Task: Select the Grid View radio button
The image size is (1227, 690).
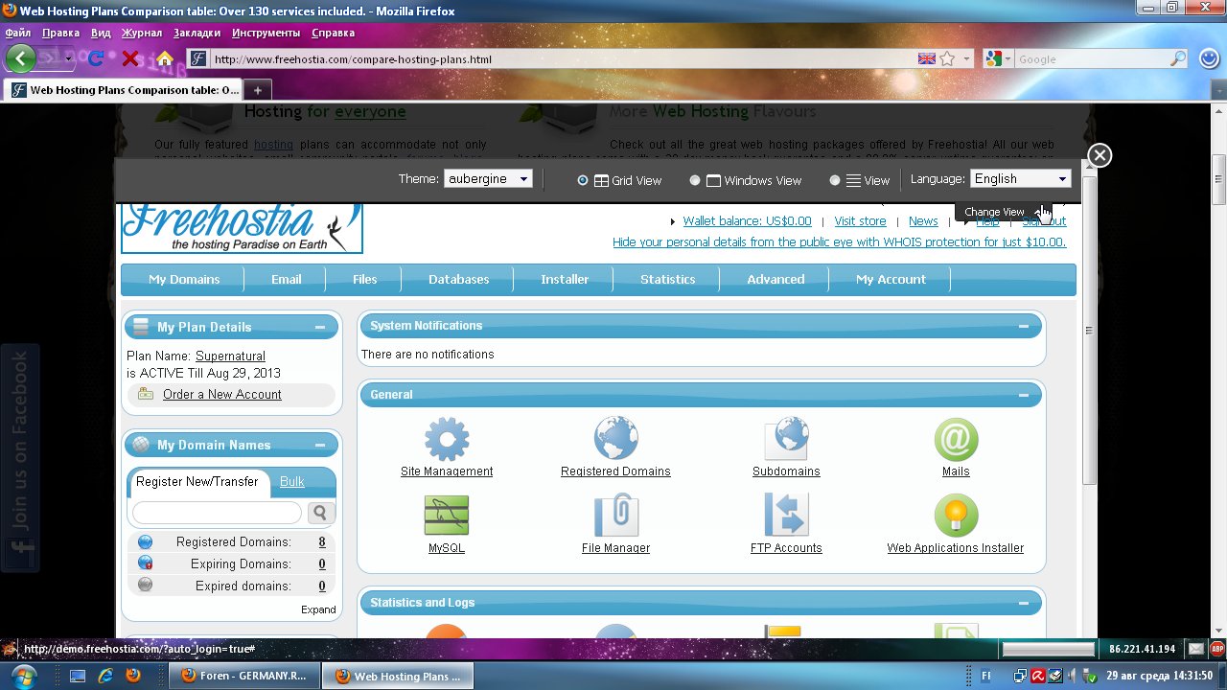Action: (x=583, y=180)
